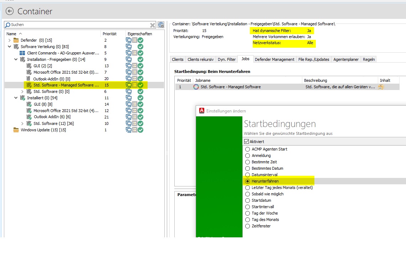Click filter icon in Microsoft Office 2021 (0) row

pyautogui.click(x=135, y=72)
